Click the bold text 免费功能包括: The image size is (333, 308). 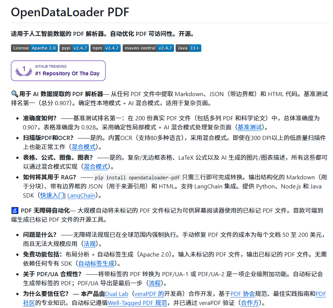pyautogui.click(x=42, y=255)
